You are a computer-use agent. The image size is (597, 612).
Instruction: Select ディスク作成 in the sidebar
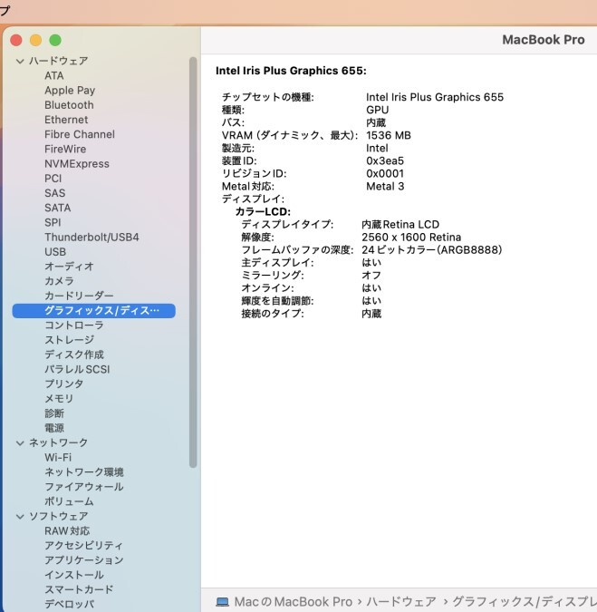tap(74, 355)
